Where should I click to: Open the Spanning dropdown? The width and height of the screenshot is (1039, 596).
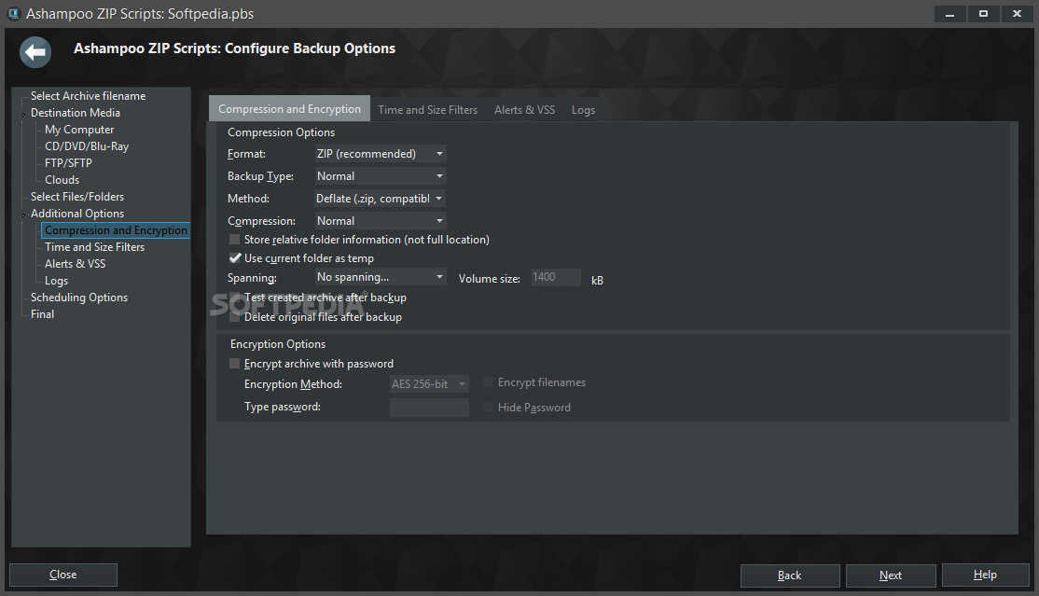click(x=380, y=277)
